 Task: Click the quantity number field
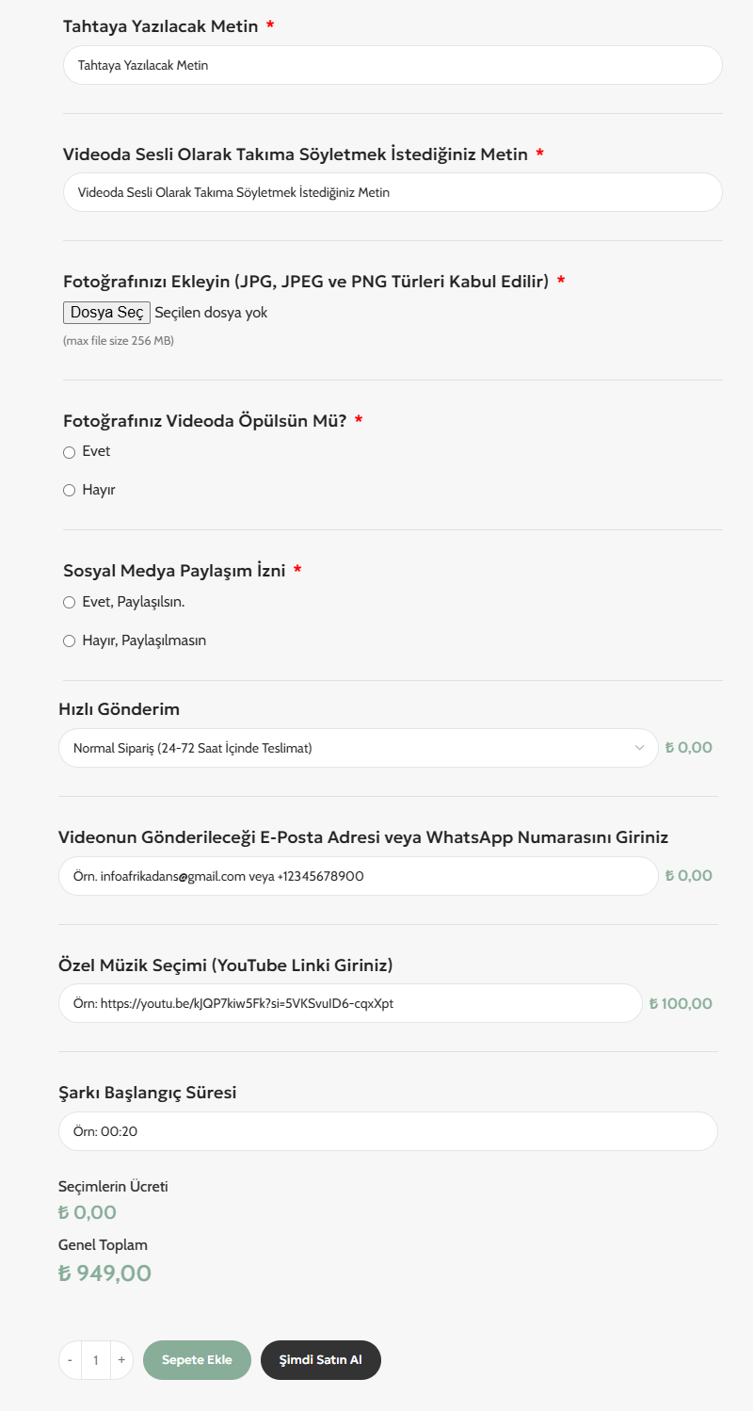click(96, 1360)
